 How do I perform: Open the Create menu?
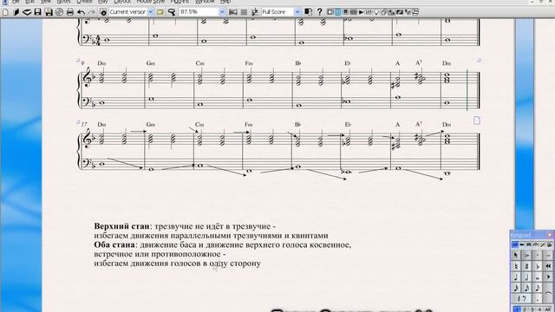[x=85, y=2]
